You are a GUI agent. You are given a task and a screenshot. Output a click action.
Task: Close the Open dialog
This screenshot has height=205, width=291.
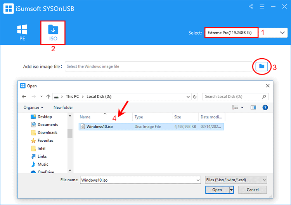coord(268,85)
